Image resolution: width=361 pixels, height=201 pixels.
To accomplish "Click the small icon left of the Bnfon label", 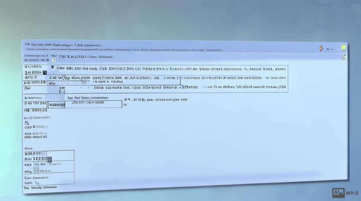I will point(183,87).
